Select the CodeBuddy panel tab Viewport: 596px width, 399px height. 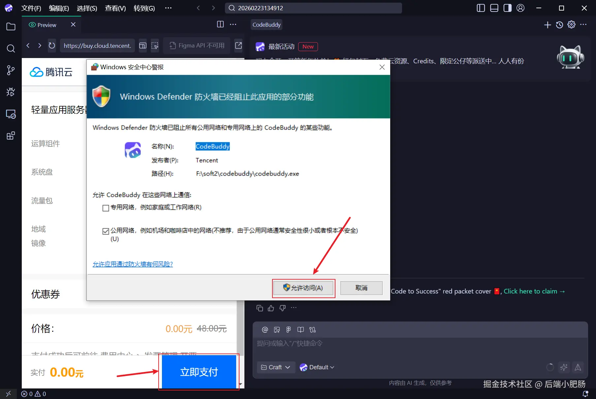pos(267,25)
